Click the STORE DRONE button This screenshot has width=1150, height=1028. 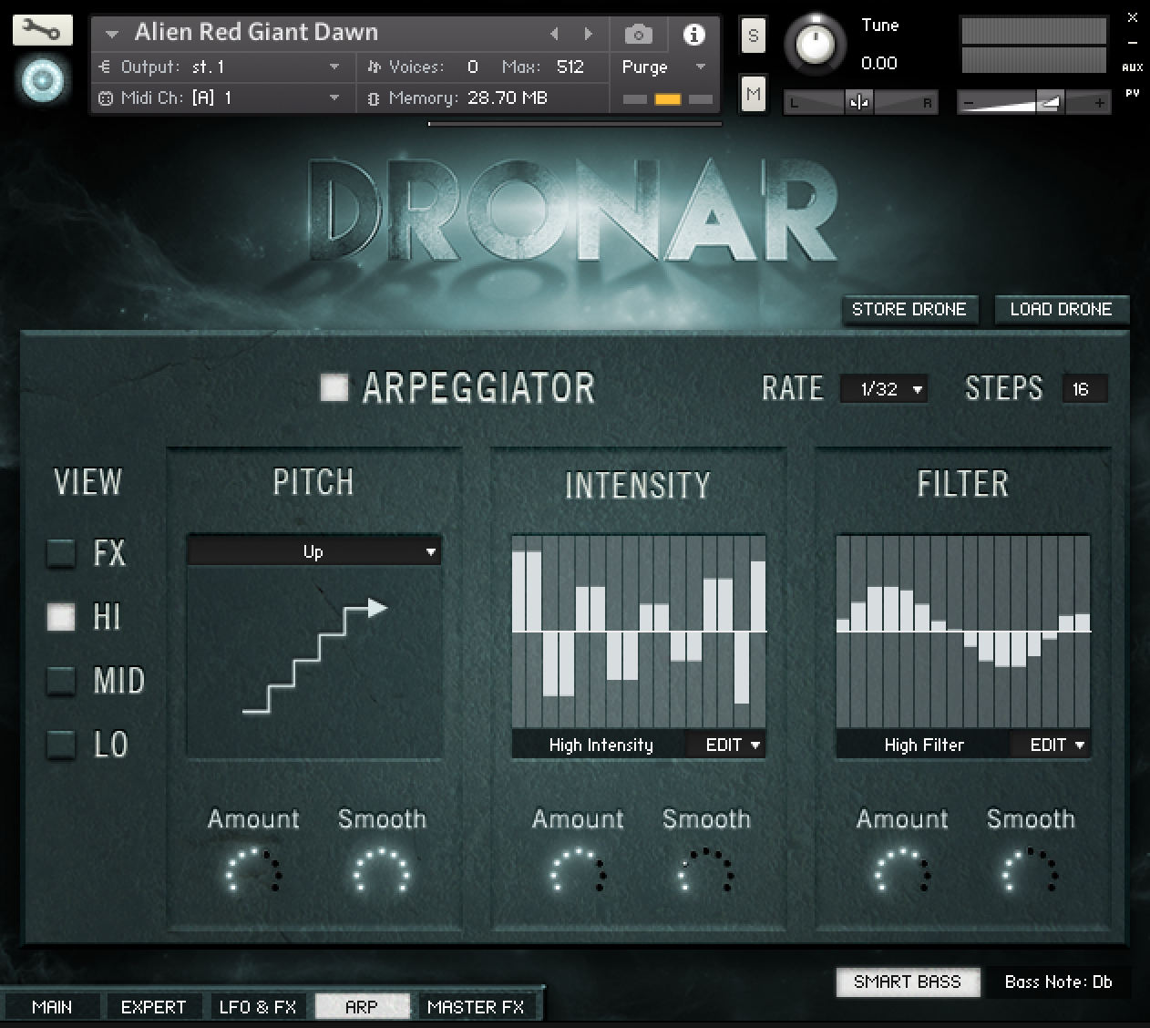(910, 310)
